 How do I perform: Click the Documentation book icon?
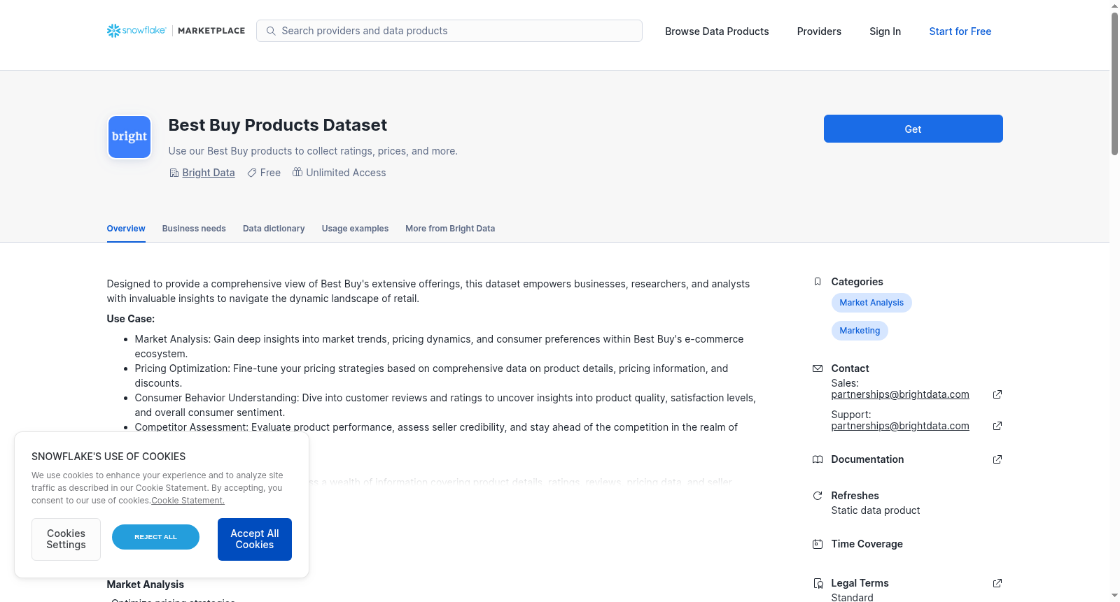point(818,459)
